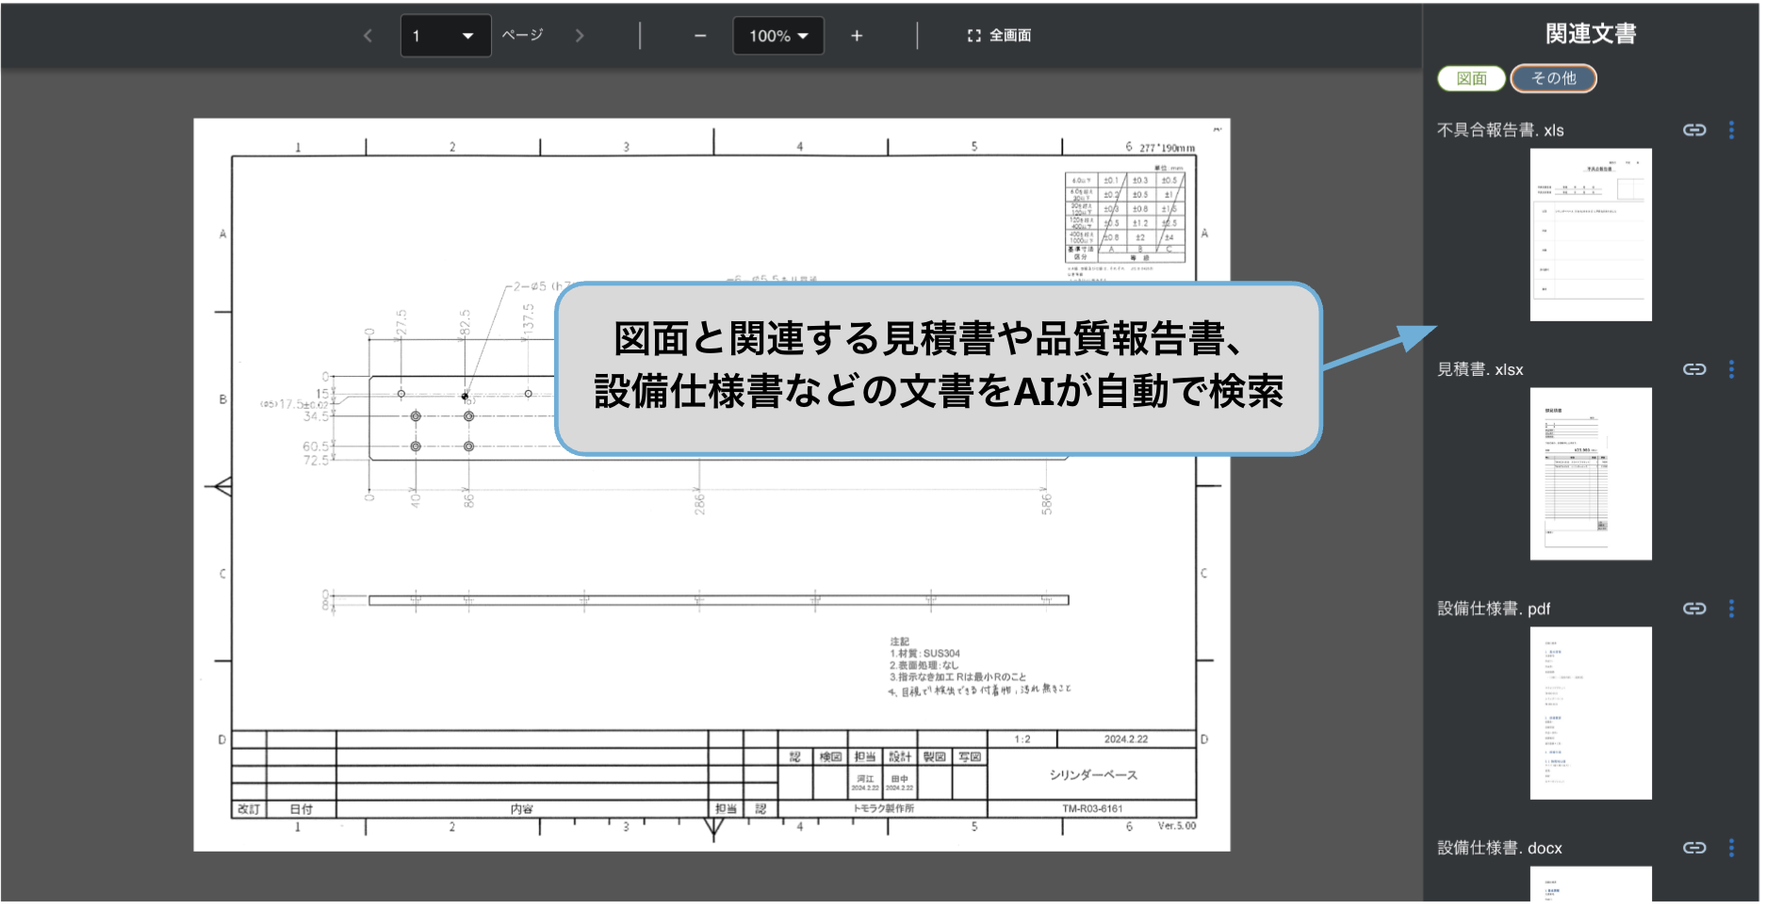
Task: Go to previous page arrow
Action: coord(368,36)
